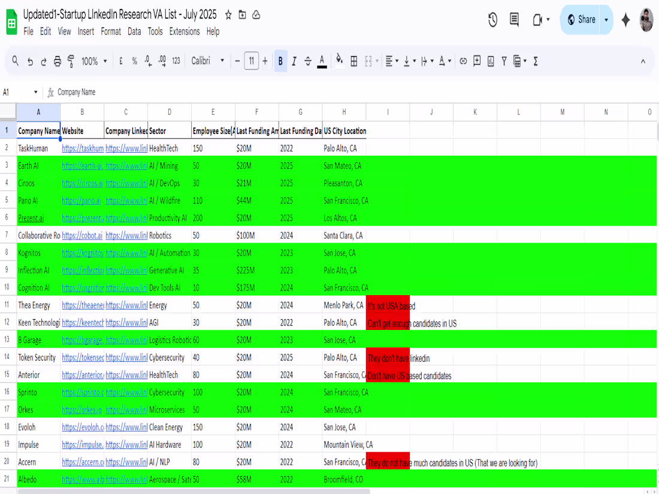Move document to folder icon
Viewport: 659px width, 494px height.
[242, 15]
